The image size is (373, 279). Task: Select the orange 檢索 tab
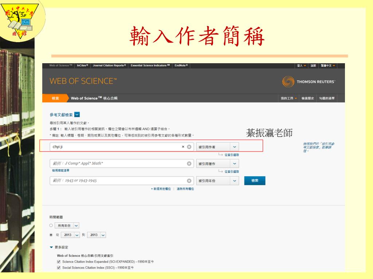(55, 98)
